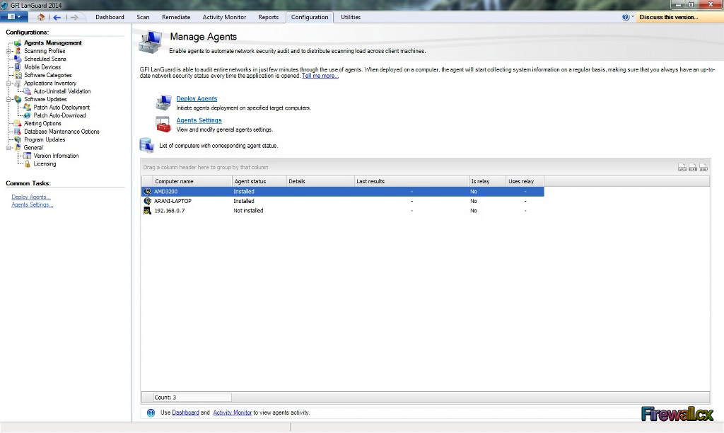724x433 pixels.
Task: Open the Utilities tab
Action: click(x=351, y=17)
